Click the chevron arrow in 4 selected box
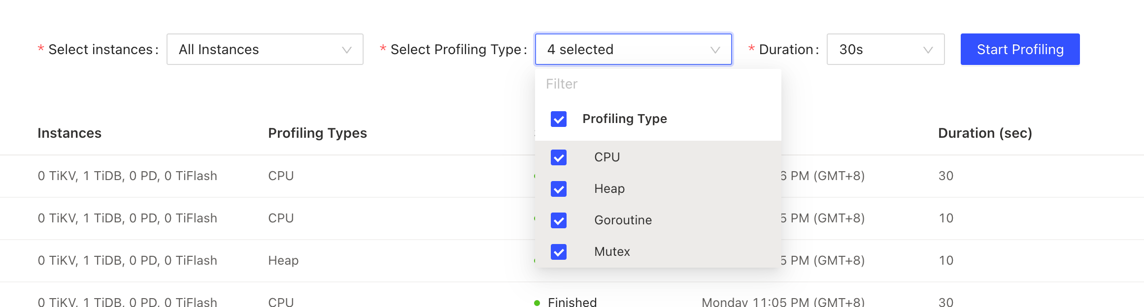 coord(715,50)
